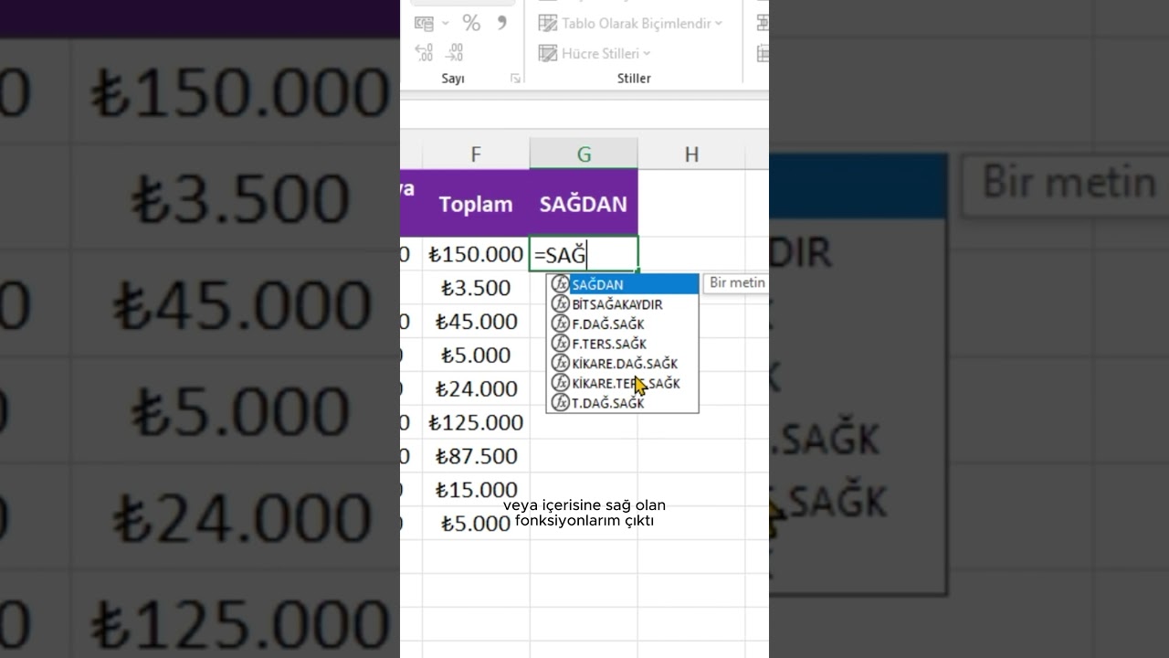Open the Hücre Stilleri dropdown
1169x658 pixels.
(x=595, y=53)
